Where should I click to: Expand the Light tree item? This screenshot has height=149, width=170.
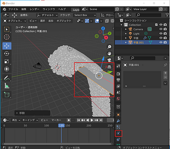[x=126, y=33]
